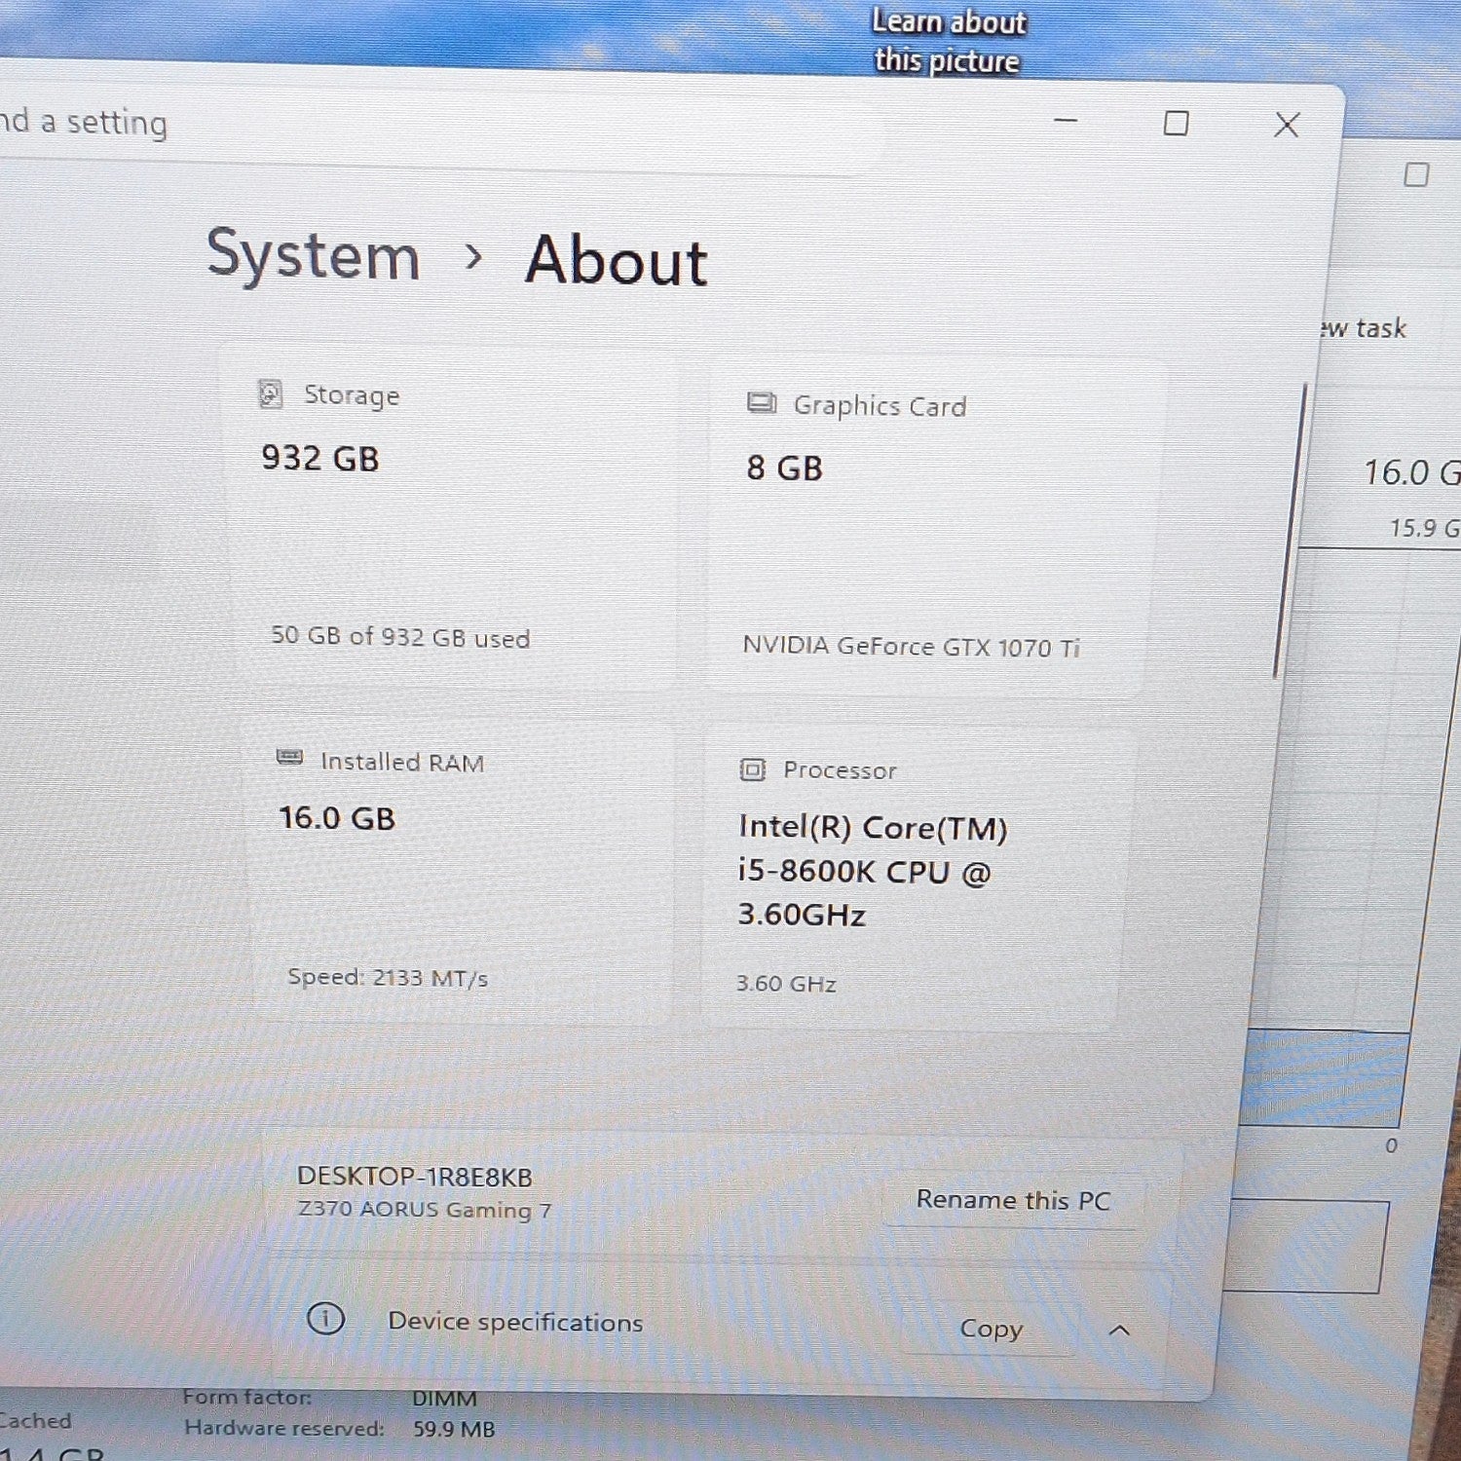Click the Installed RAM icon
The image size is (1461, 1461).
[289, 757]
